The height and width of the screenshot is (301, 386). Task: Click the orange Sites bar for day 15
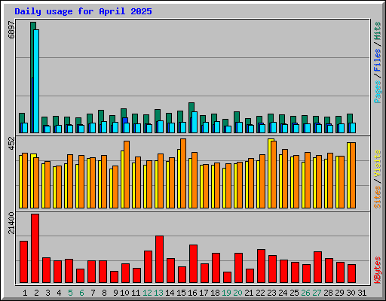tap(183, 174)
